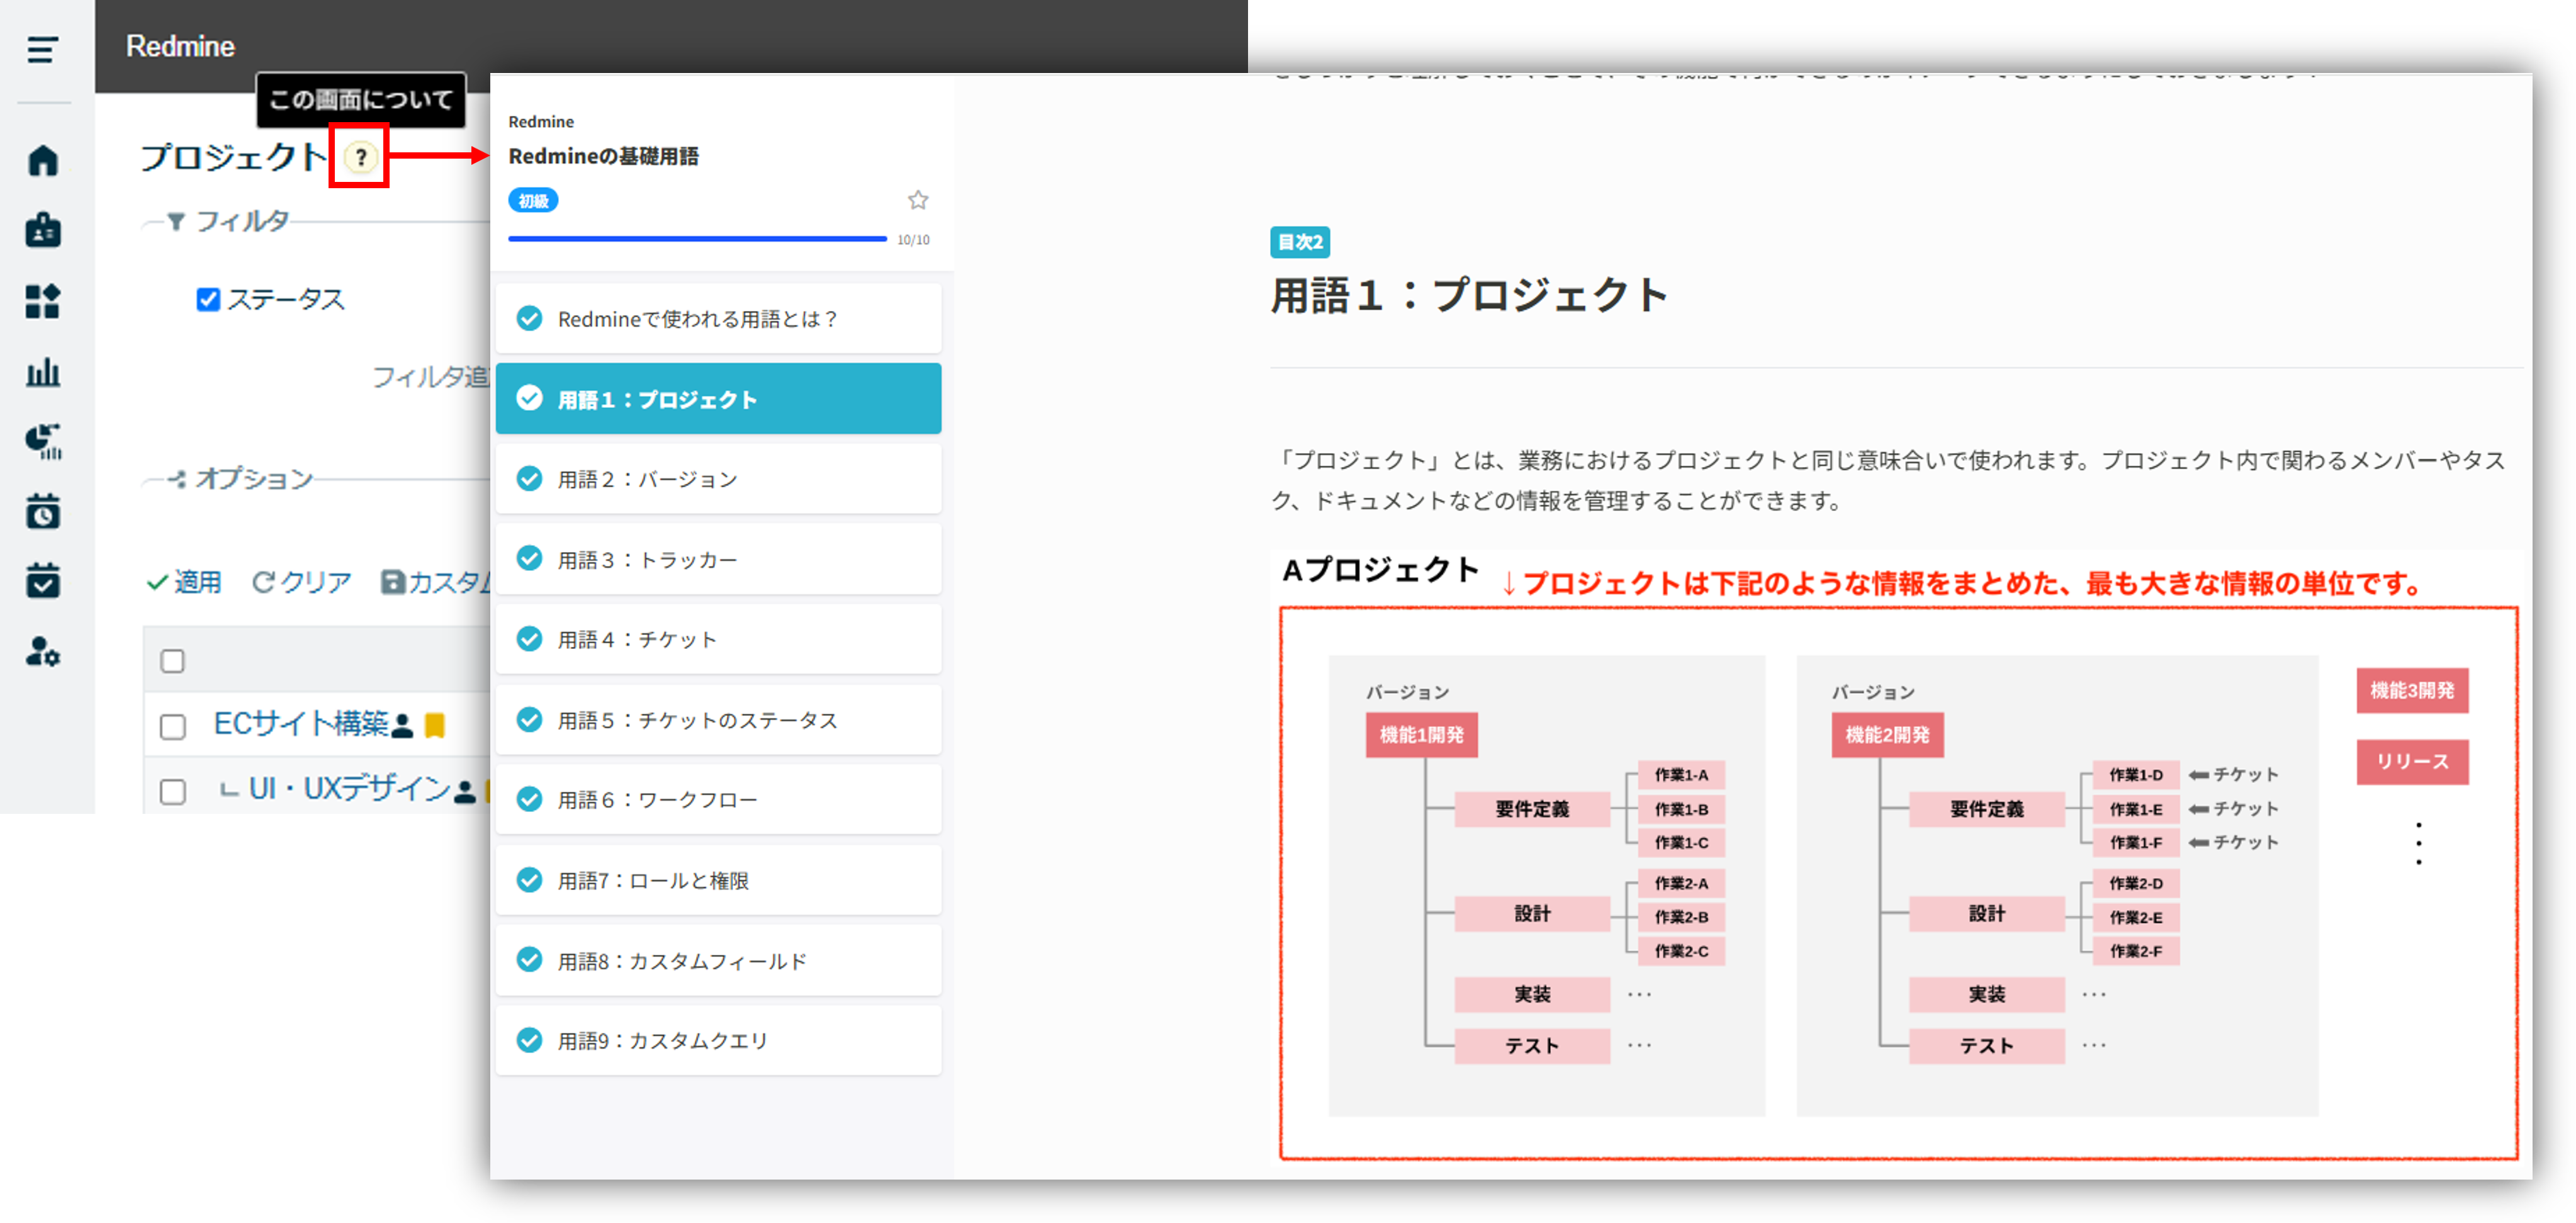Viewport: 2576px width, 1223px height.
Task: Open the ECサイト構築 project link
Action: tap(301, 724)
